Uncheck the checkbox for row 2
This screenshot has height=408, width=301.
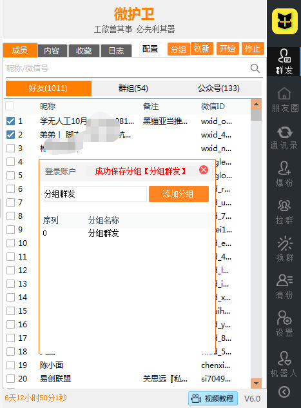(11, 134)
